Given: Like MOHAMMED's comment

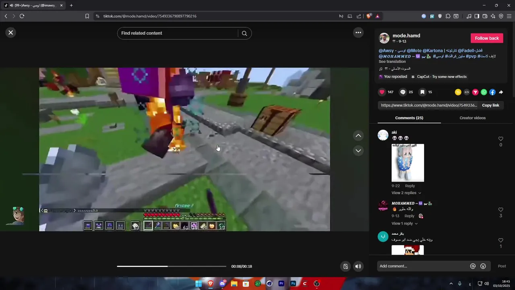Looking at the screenshot, I should 501,210.
